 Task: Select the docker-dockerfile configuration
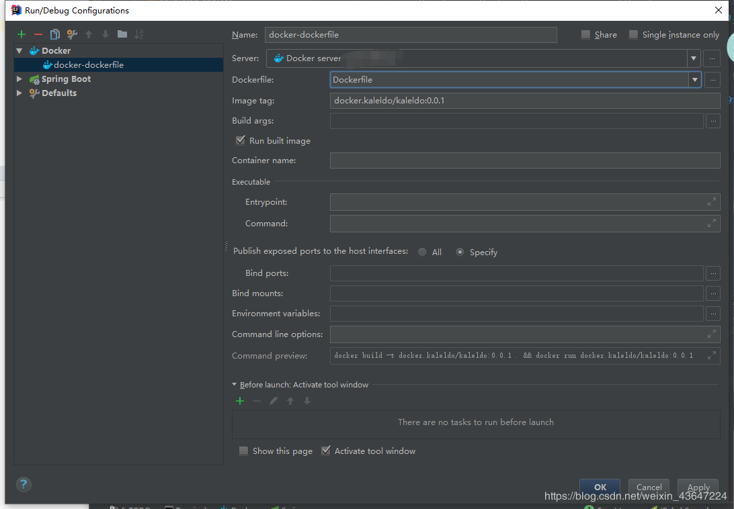pos(119,64)
